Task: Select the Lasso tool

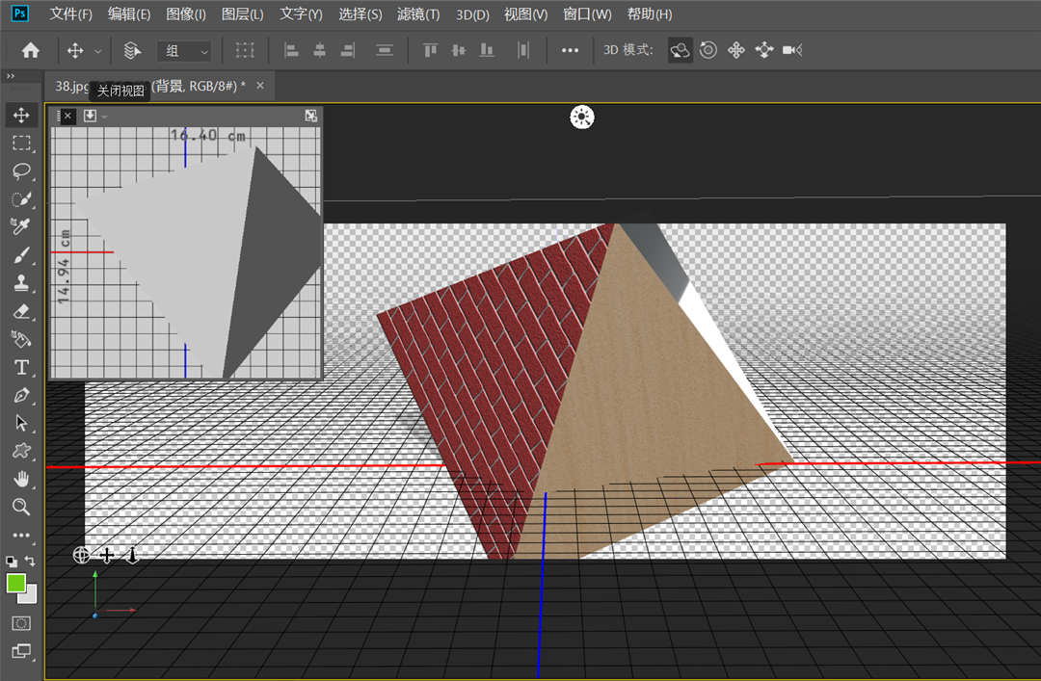Action: pyautogui.click(x=20, y=171)
